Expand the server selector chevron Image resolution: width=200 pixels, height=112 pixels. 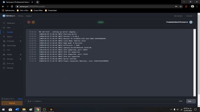pyautogui.click(x=194, y=22)
